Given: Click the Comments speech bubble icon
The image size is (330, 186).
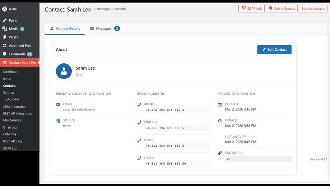Looking at the screenshot, I should [x=5, y=54].
